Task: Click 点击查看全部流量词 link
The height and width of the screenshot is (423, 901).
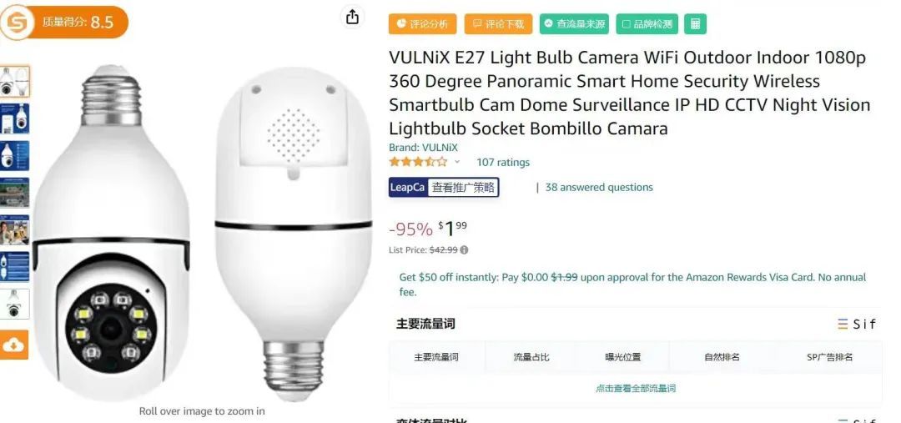Action: click(x=636, y=389)
